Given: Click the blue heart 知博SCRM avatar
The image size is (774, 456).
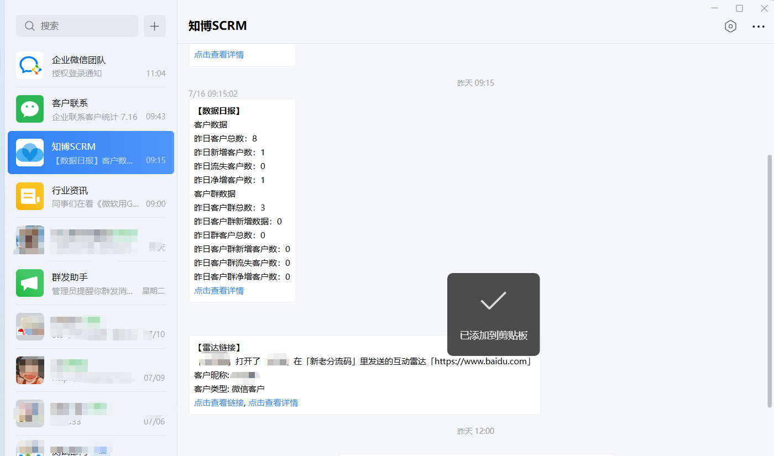Looking at the screenshot, I should click(x=30, y=153).
